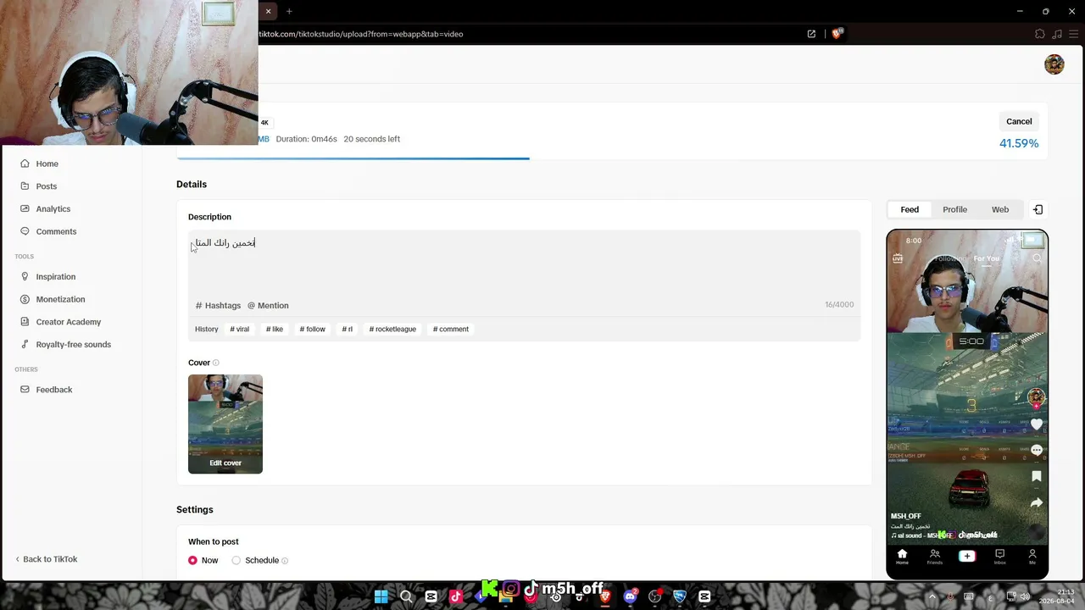
Task: Open Windows taskbar search
Action: coord(406,596)
